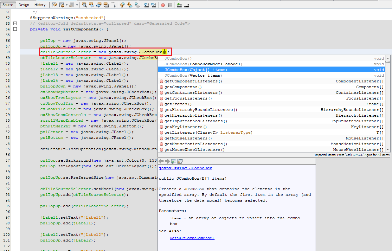Click the @SuppressWarnings("unchecked") annotation line
This screenshot has width=392, height=251.
[x=68, y=18]
